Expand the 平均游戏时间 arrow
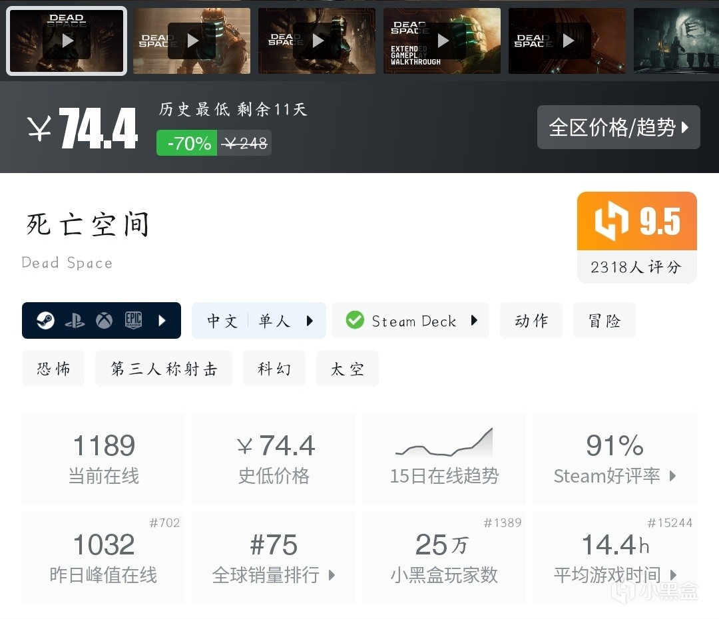Viewport: 719px width, 619px height. 672,574
